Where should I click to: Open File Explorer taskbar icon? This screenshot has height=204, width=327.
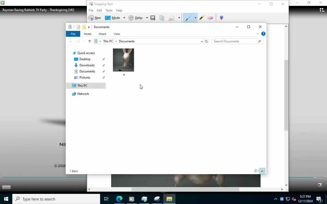click(169, 199)
